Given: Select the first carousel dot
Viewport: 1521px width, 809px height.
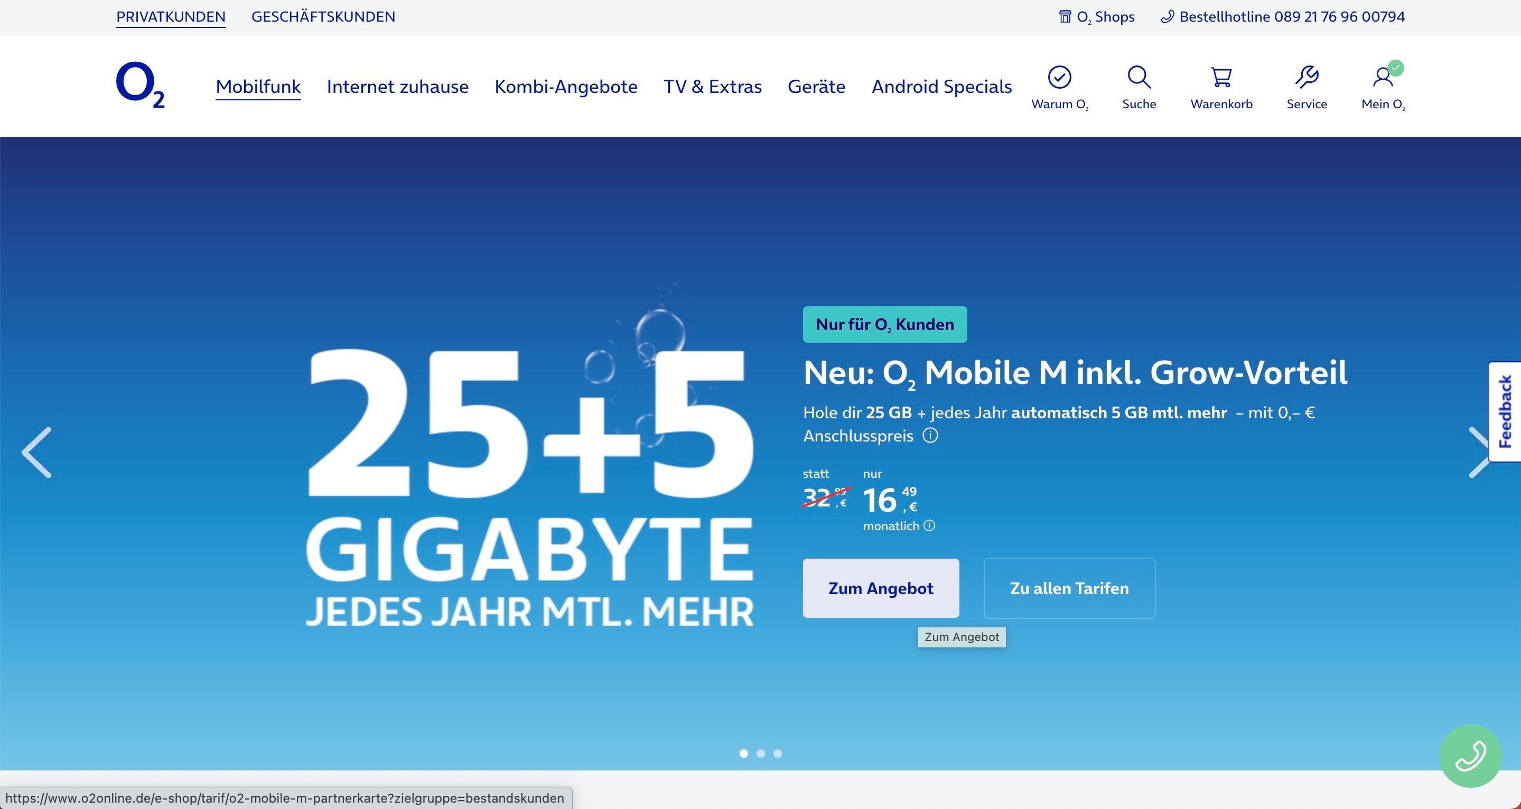Looking at the screenshot, I should click(x=744, y=754).
